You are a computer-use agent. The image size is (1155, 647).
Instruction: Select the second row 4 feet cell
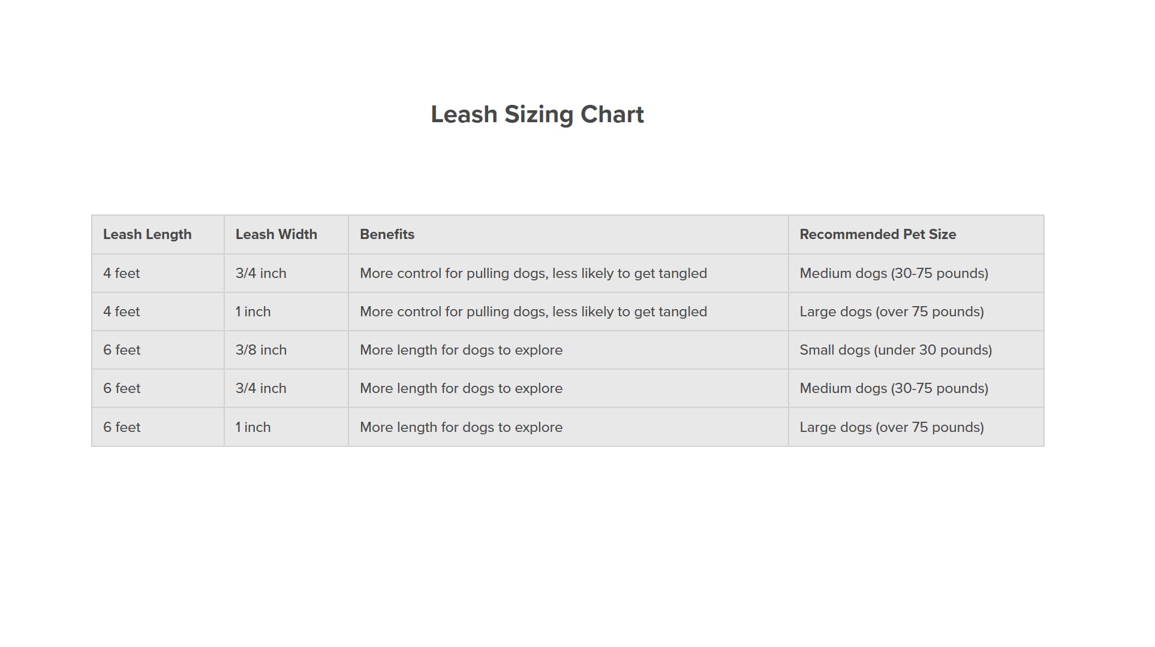[121, 312]
